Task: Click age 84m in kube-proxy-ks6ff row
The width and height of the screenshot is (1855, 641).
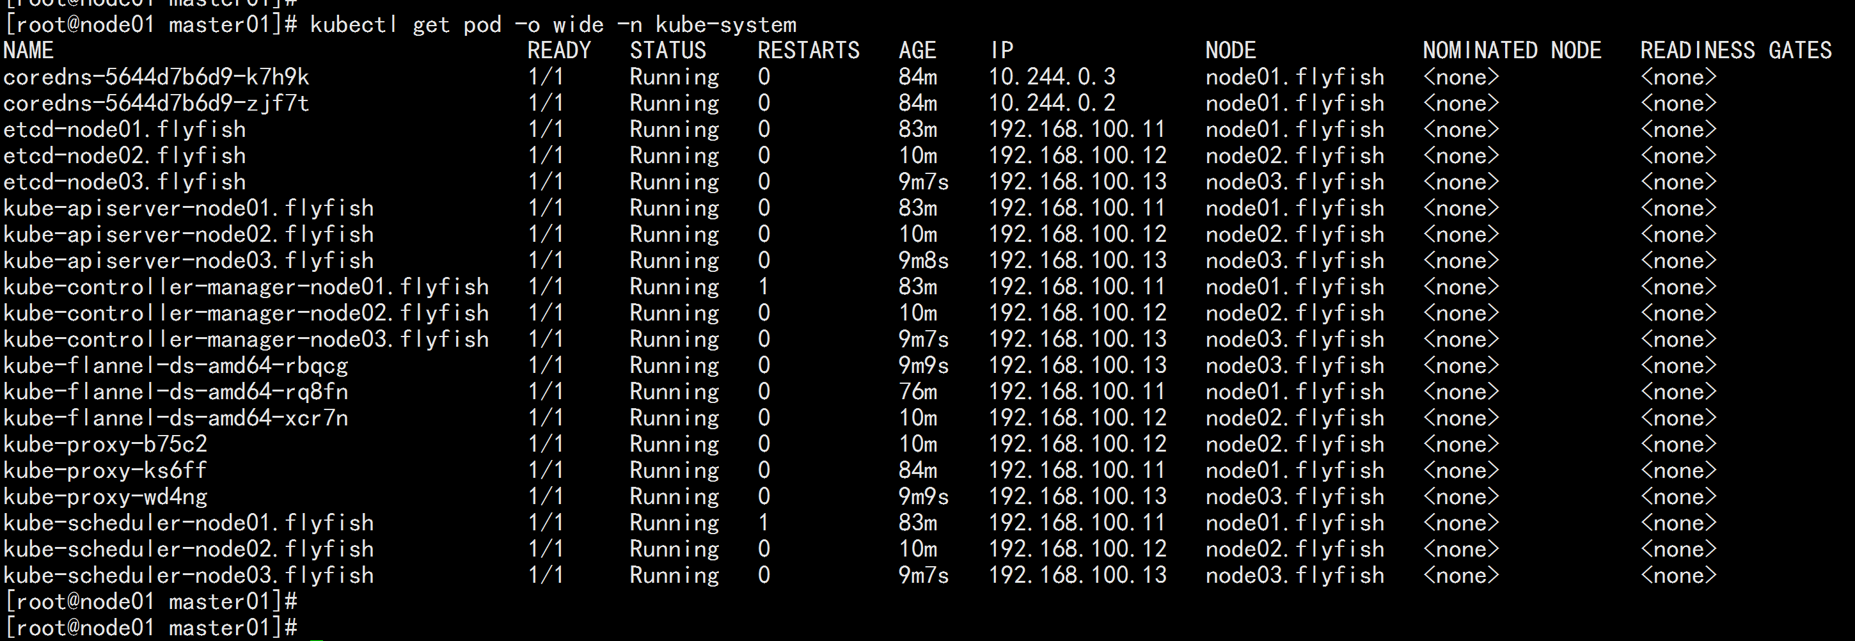Action: click(x=918, y=470)
